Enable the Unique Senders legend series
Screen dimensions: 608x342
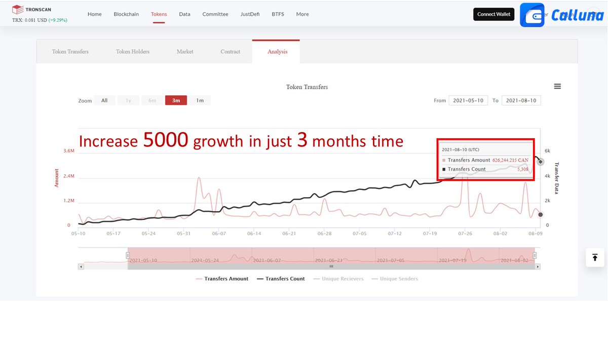(395, 279)
